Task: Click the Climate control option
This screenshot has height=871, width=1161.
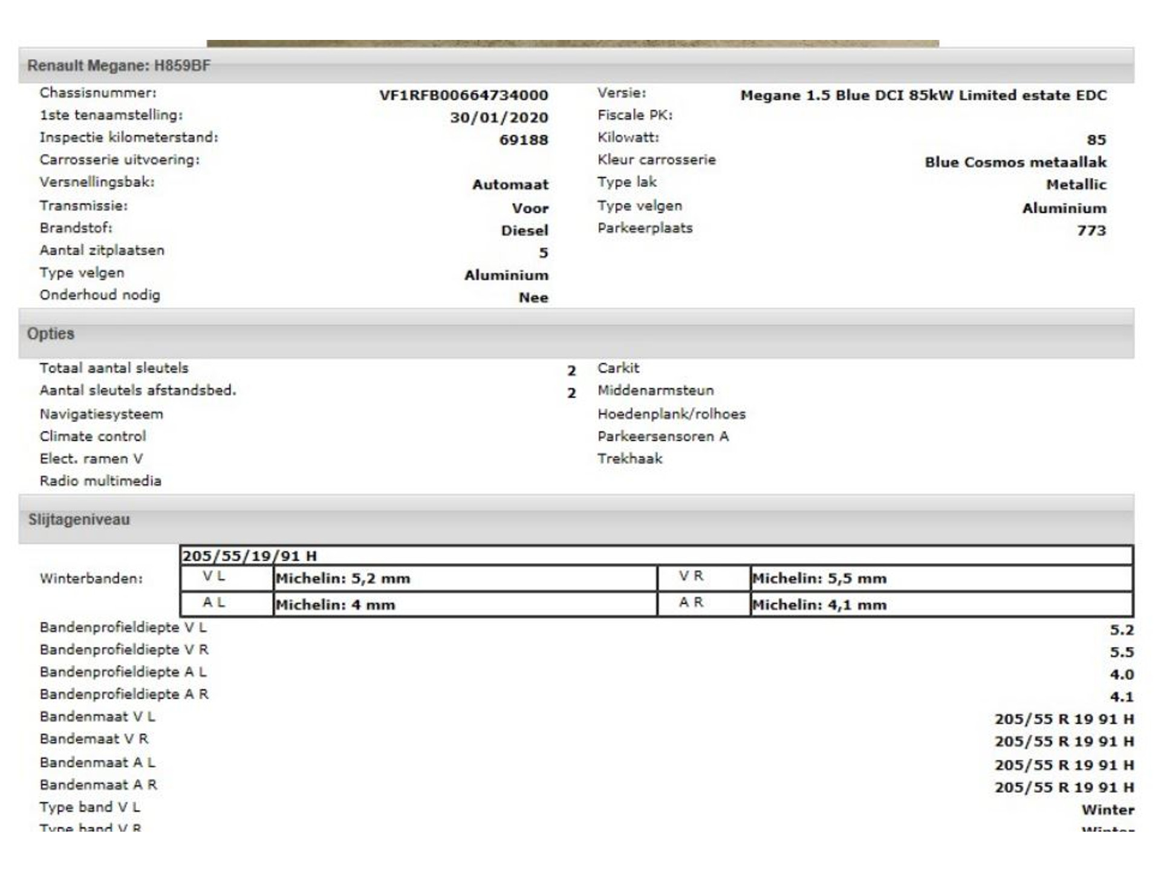Action: pyautogui.click(x=93, y=436)
